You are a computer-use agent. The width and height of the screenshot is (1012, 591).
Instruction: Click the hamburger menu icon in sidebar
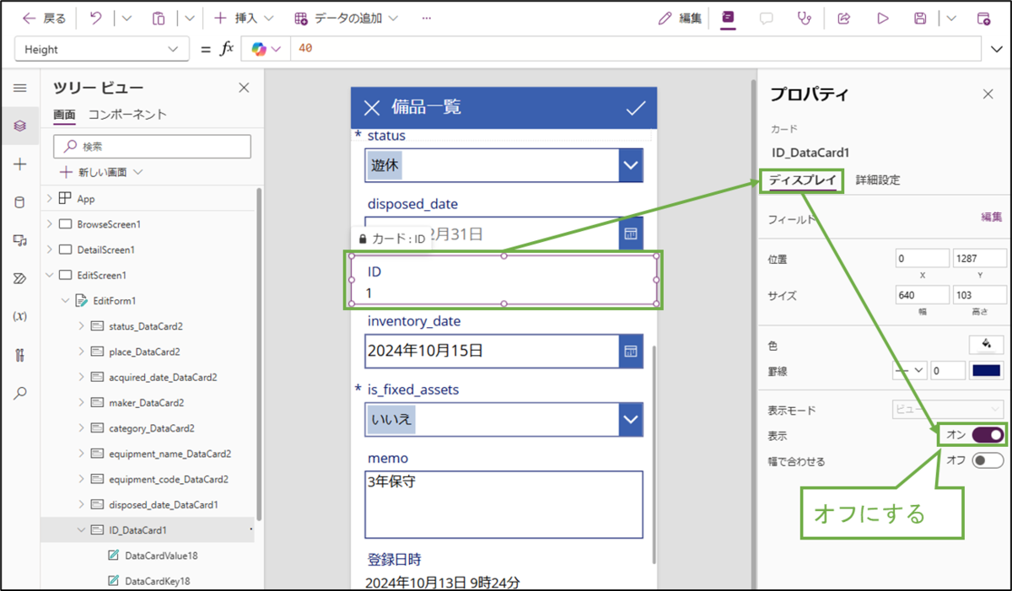20,88
